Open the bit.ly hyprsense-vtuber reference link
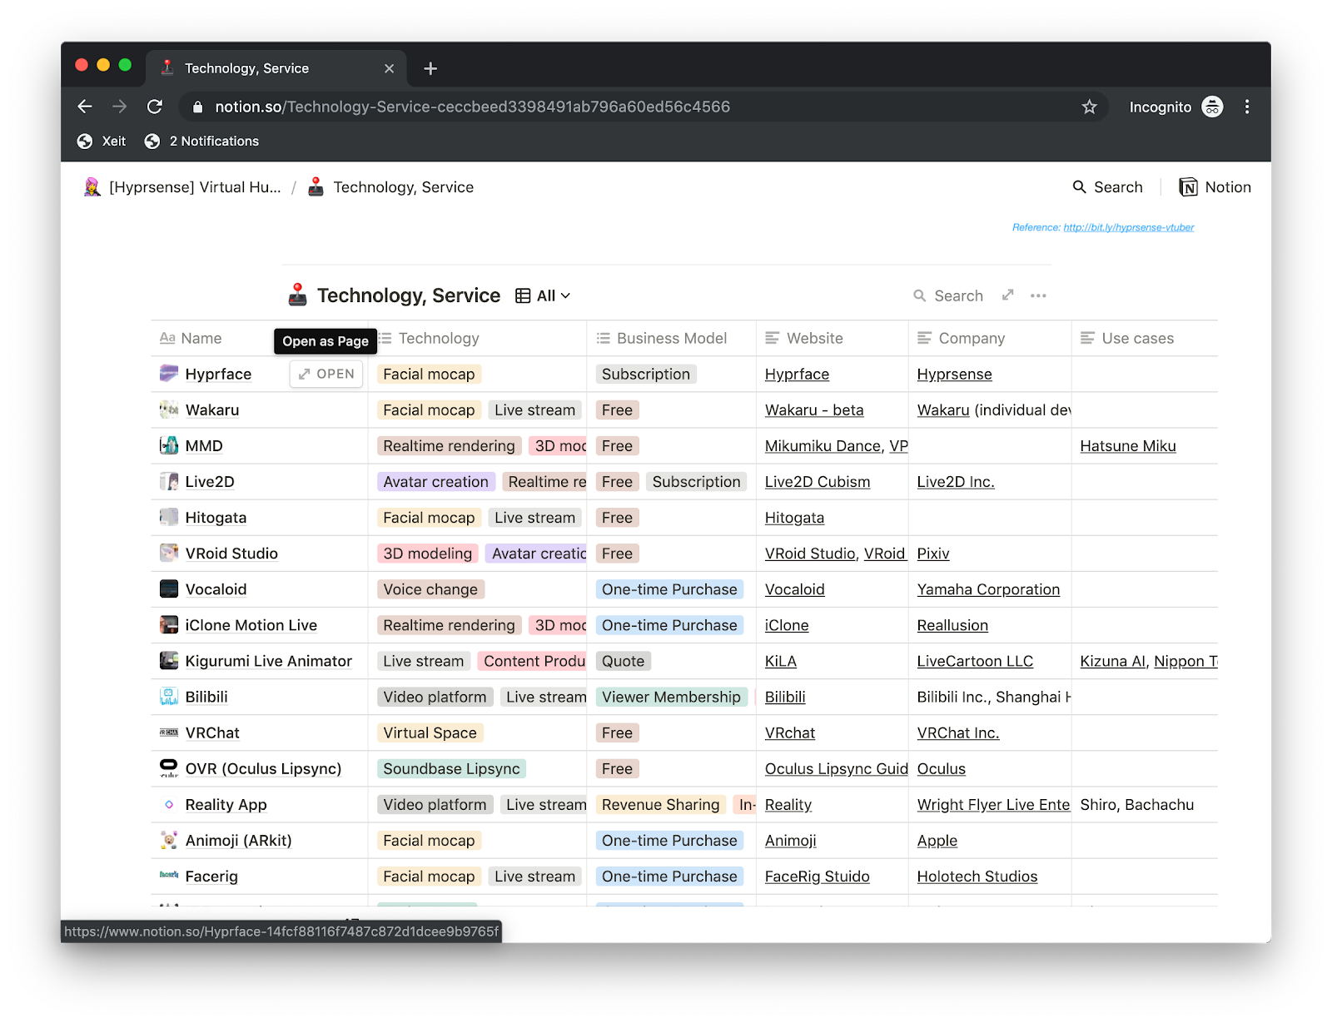This screenshot has height=1023, width=1332. click(1128, 227)
